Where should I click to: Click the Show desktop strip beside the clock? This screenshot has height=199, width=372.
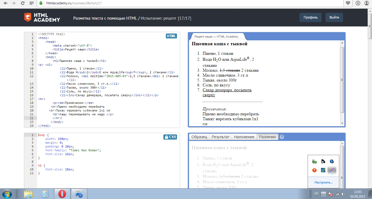click(x=370, y=194)
